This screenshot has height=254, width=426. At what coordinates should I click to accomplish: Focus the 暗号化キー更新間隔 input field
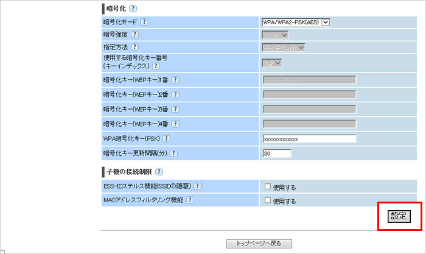point(277,152)
